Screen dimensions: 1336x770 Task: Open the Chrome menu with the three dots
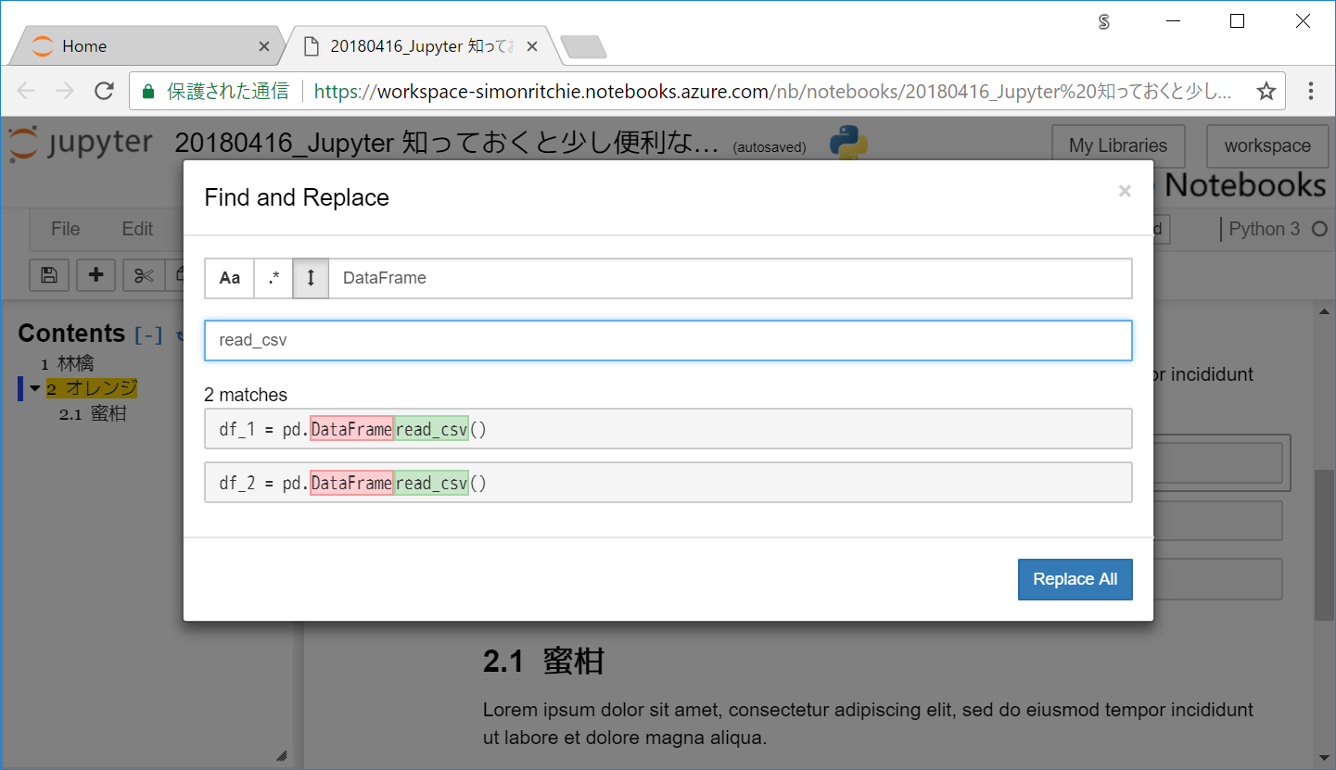(1310, 90)
